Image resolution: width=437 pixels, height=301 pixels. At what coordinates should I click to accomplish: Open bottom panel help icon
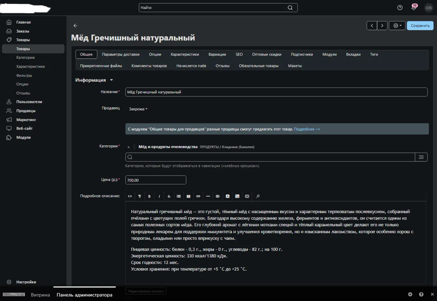point(421,294)
